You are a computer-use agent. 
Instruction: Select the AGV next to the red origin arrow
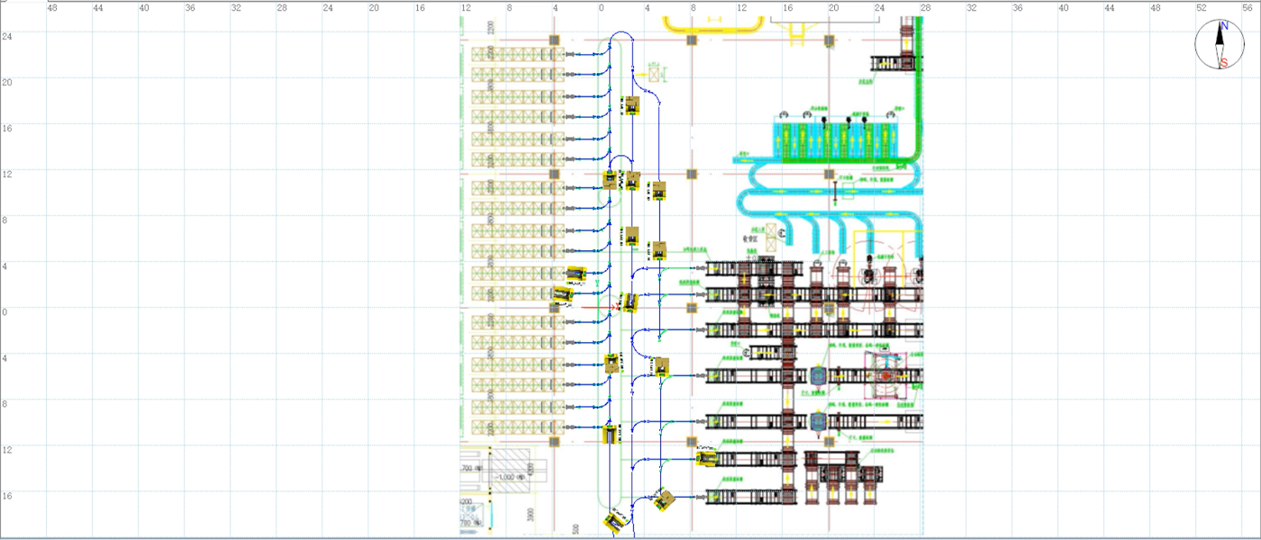[x=630, y=303]
